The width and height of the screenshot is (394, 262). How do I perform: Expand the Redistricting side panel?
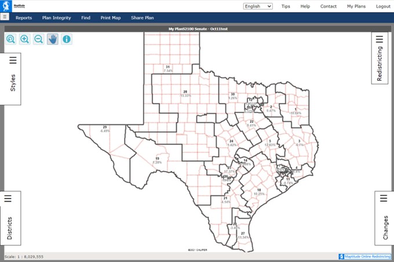(380, 58)
